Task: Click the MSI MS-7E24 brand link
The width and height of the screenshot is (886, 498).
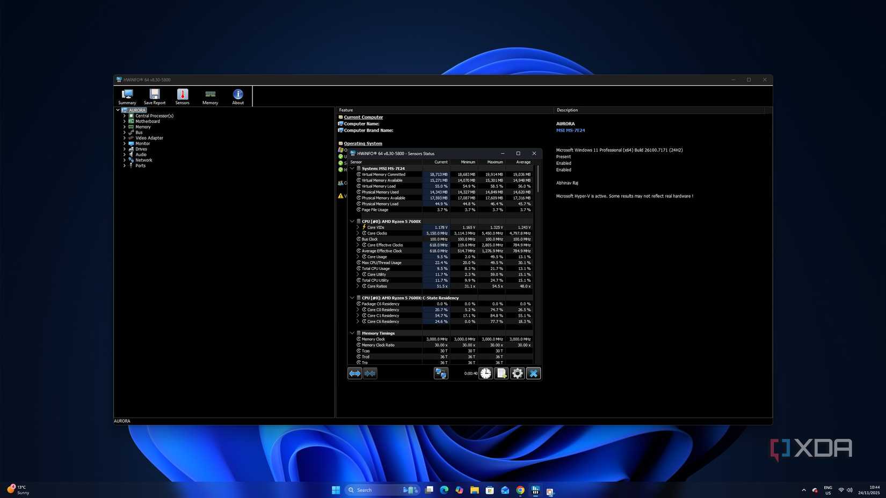Action: (x=570, y=130)
